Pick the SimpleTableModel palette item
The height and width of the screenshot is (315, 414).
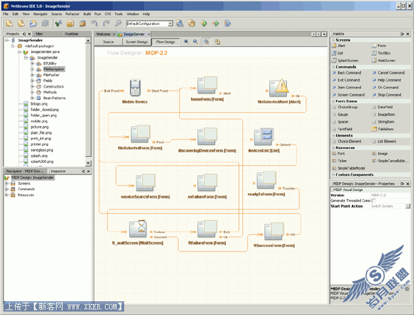[348, 168]
